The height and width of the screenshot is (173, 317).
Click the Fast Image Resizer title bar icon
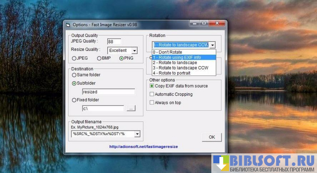tap(68, 25)
